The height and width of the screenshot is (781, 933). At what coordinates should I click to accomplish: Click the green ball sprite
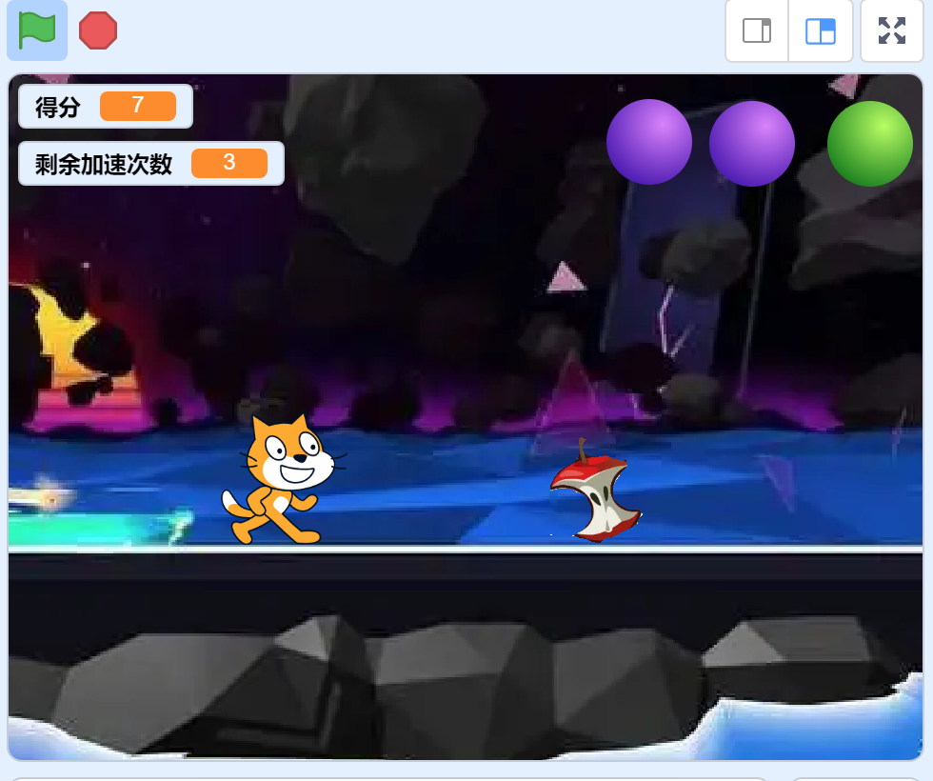click(x=870, y=144)
